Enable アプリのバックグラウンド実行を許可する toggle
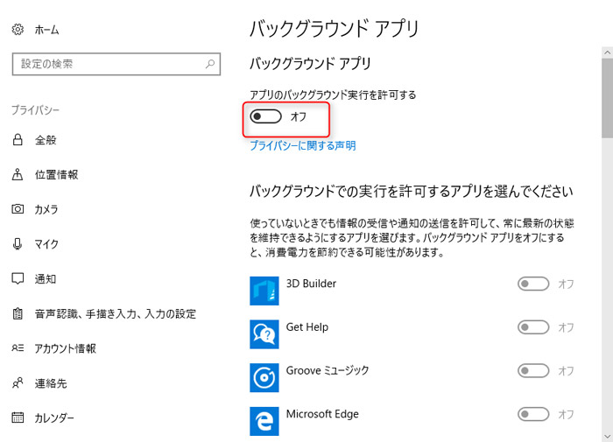The image size is (613, 442). click(265, 117)
